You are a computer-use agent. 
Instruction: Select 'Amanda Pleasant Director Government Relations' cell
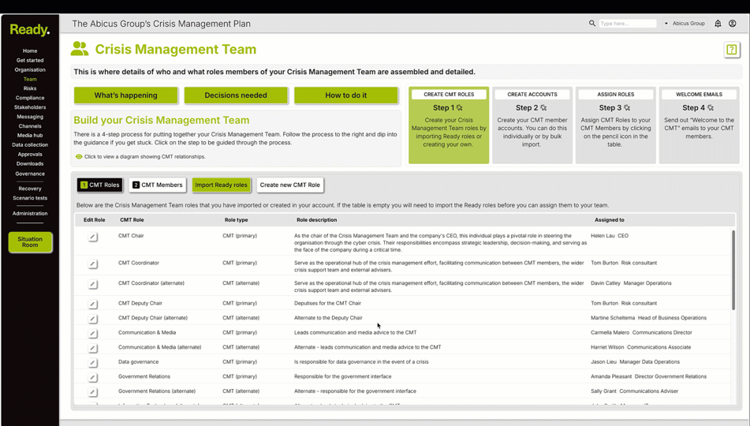pos(648,376)
